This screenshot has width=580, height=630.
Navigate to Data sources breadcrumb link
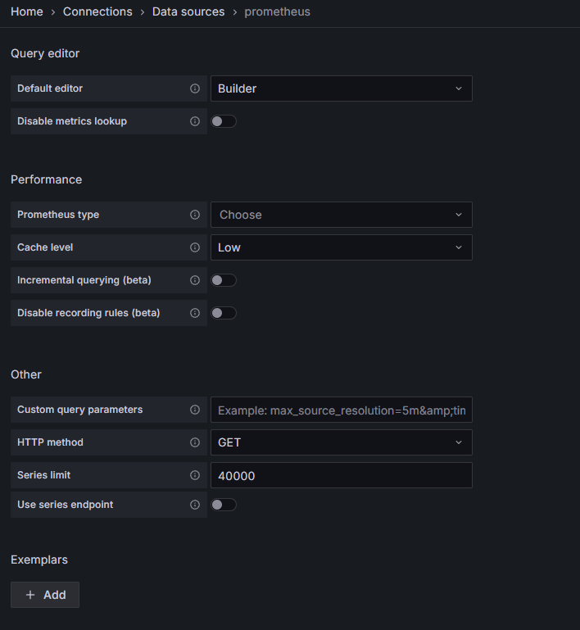coord(188,11)
